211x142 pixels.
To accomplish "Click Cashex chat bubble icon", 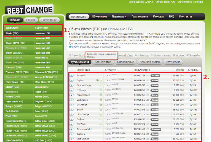I will click(x=101, y=119).
